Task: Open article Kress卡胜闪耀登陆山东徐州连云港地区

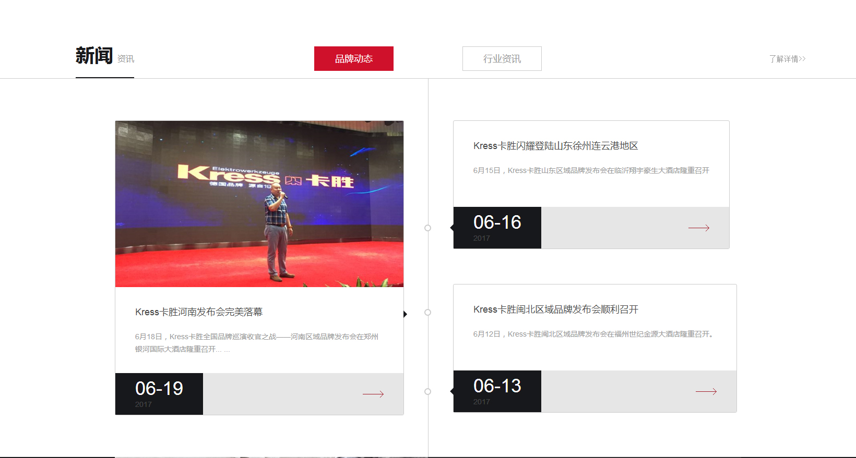Action: click(x=556, y=146)
